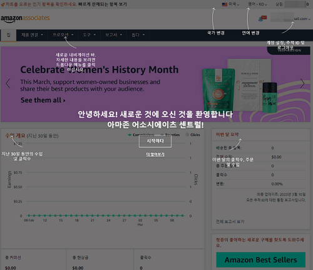Viewport: 313px width, 270px height.
Task: Click the rocket icon in the top notice
Action: [3, 4]
